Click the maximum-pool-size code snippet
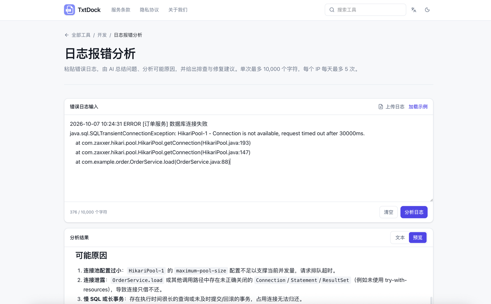The height and width of the screenshot is (304, 491). tap(201, 271)
